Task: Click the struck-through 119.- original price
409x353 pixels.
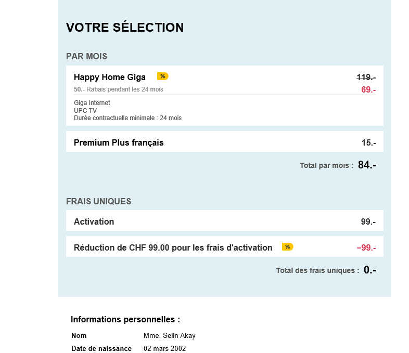Action: click(x=366, y=77)
